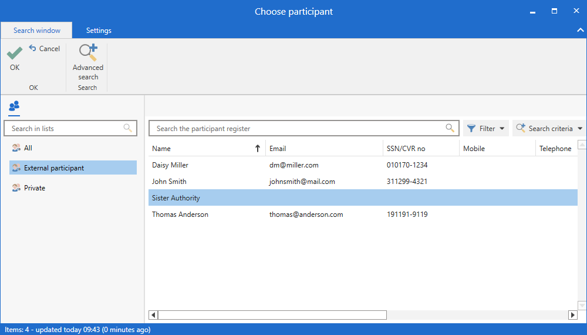
Task: Switch to the Settings tab
Action: (99, 31)
